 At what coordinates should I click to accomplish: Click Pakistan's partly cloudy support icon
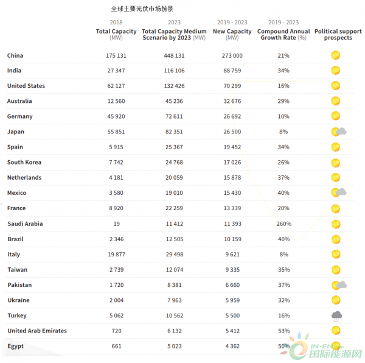pyautogui.click(x=338, y=284)
